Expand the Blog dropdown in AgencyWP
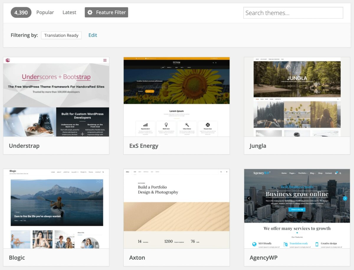 (312, 173)
